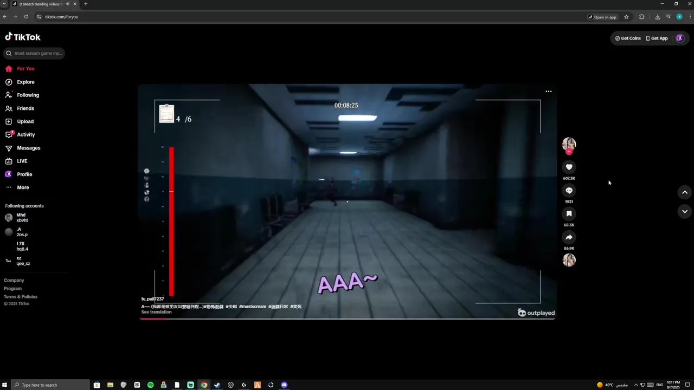Click the Get App button

pos(657,38)
